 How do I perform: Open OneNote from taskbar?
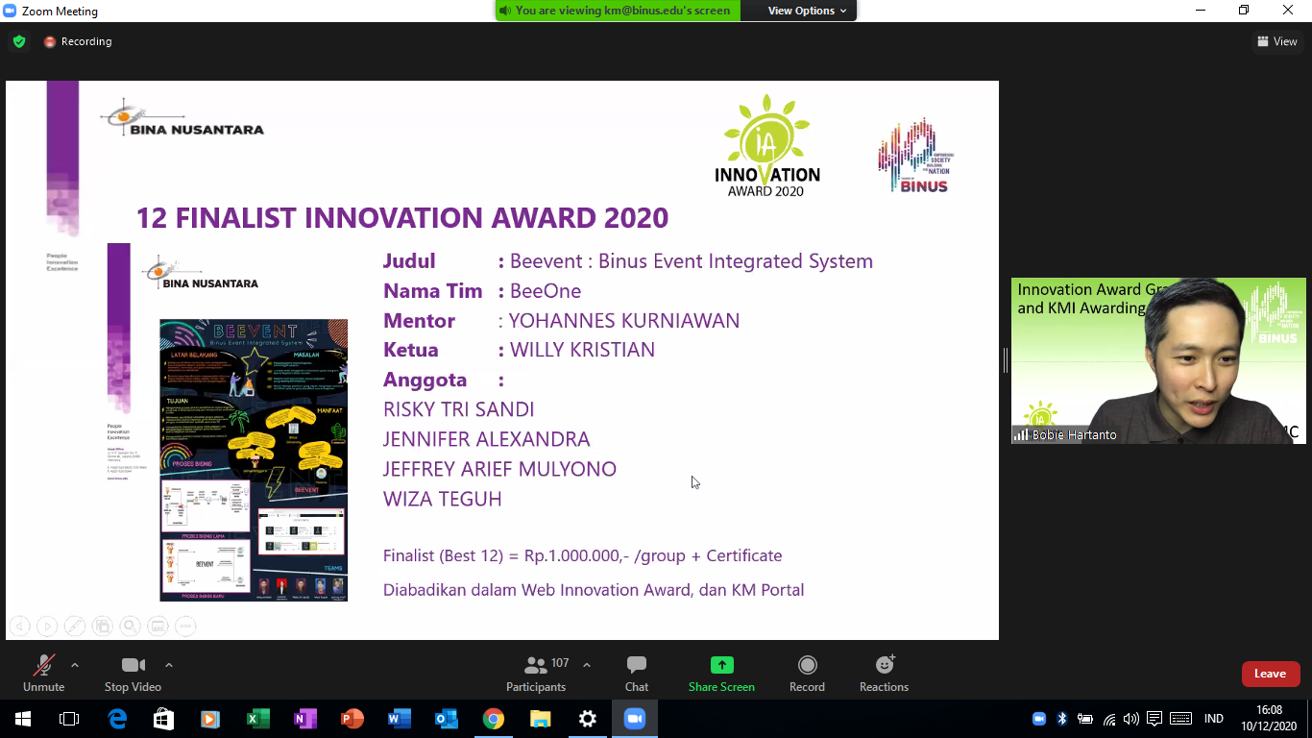click(304, 719)
